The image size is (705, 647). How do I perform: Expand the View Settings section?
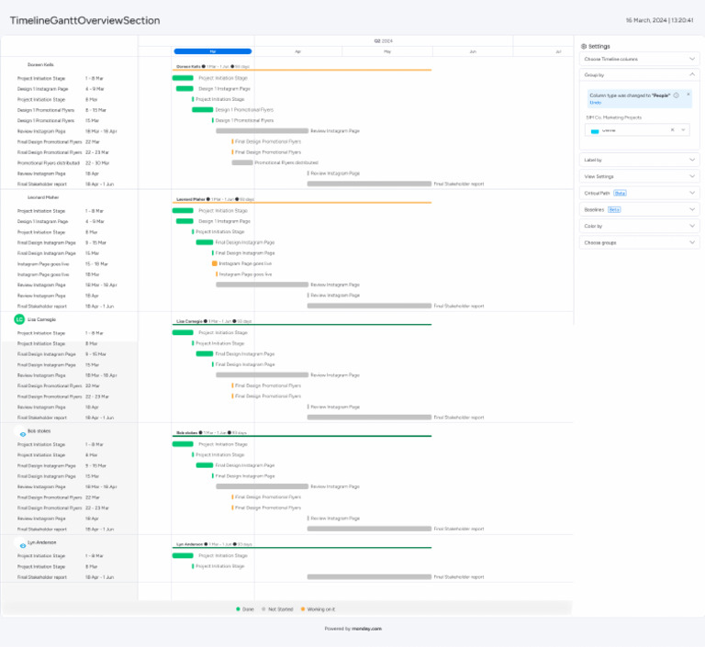point(691,176)
